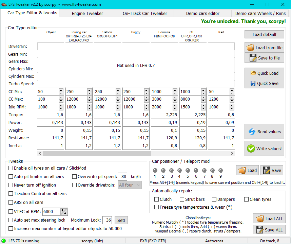Image resolution: width=291 pixels, height=244 pixels.
Task: Click the Save to file disk icon
Action: [x=253, y=58]
